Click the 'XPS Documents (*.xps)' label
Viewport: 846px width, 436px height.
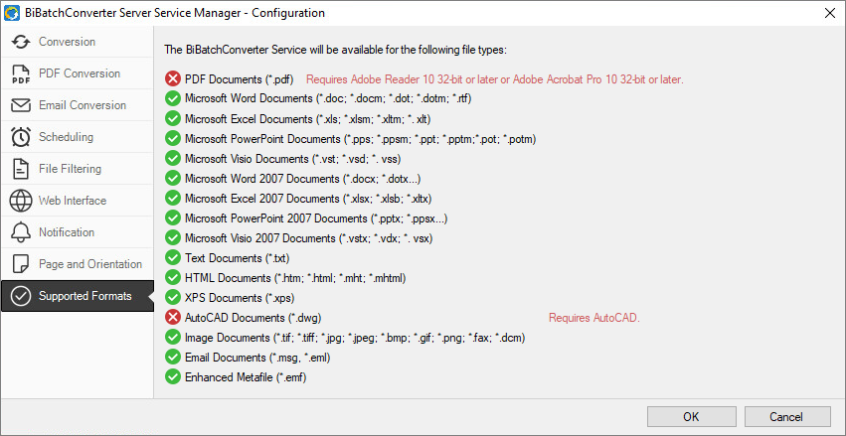coord(240,298)
